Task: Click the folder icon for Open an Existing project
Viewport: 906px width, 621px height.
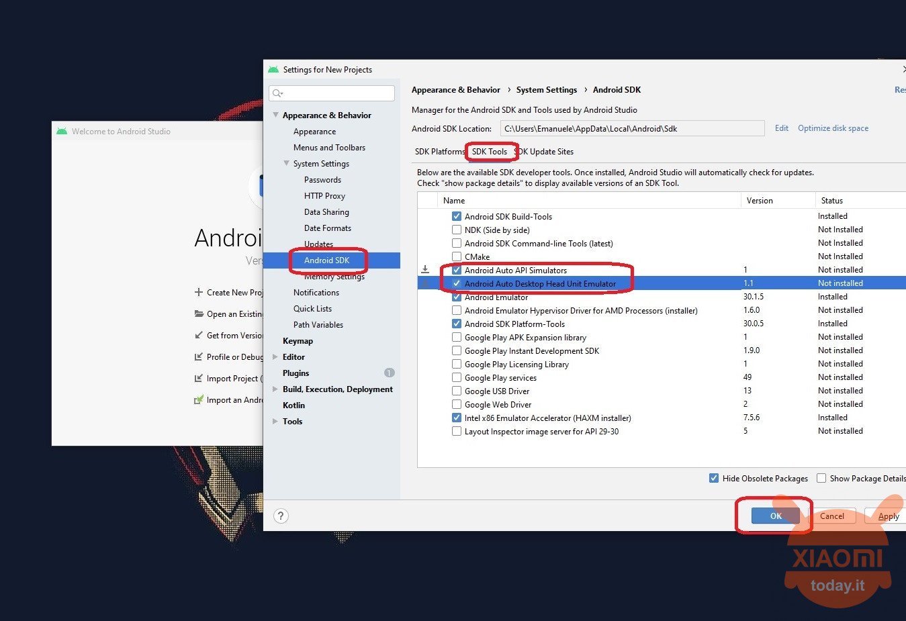Action: point(199,314)
